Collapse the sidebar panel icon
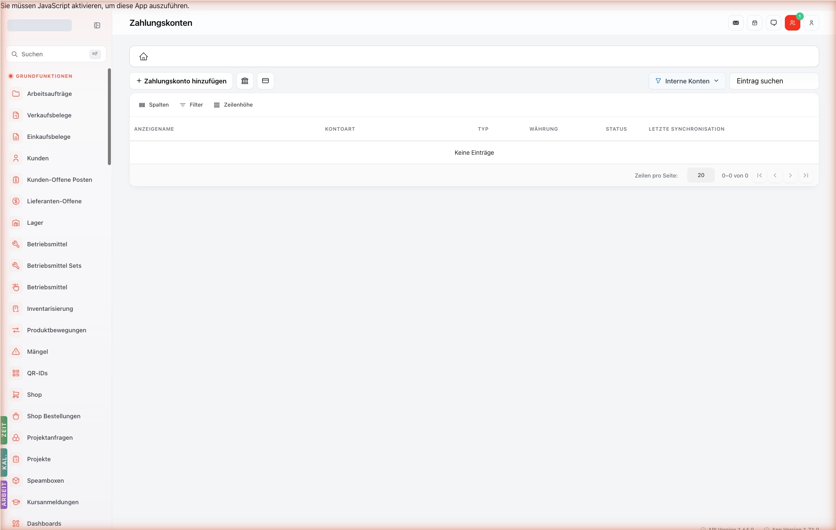 [97, 25]
